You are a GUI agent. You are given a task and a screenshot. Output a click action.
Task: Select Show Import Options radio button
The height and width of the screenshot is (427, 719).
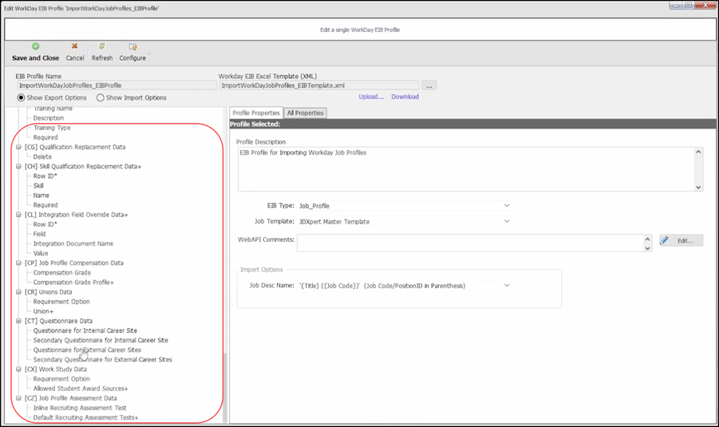coord(101,98)
